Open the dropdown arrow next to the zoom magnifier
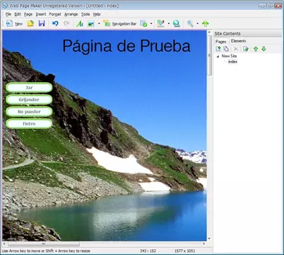Screen dimensions: 284x255 [x=197, y=23]
